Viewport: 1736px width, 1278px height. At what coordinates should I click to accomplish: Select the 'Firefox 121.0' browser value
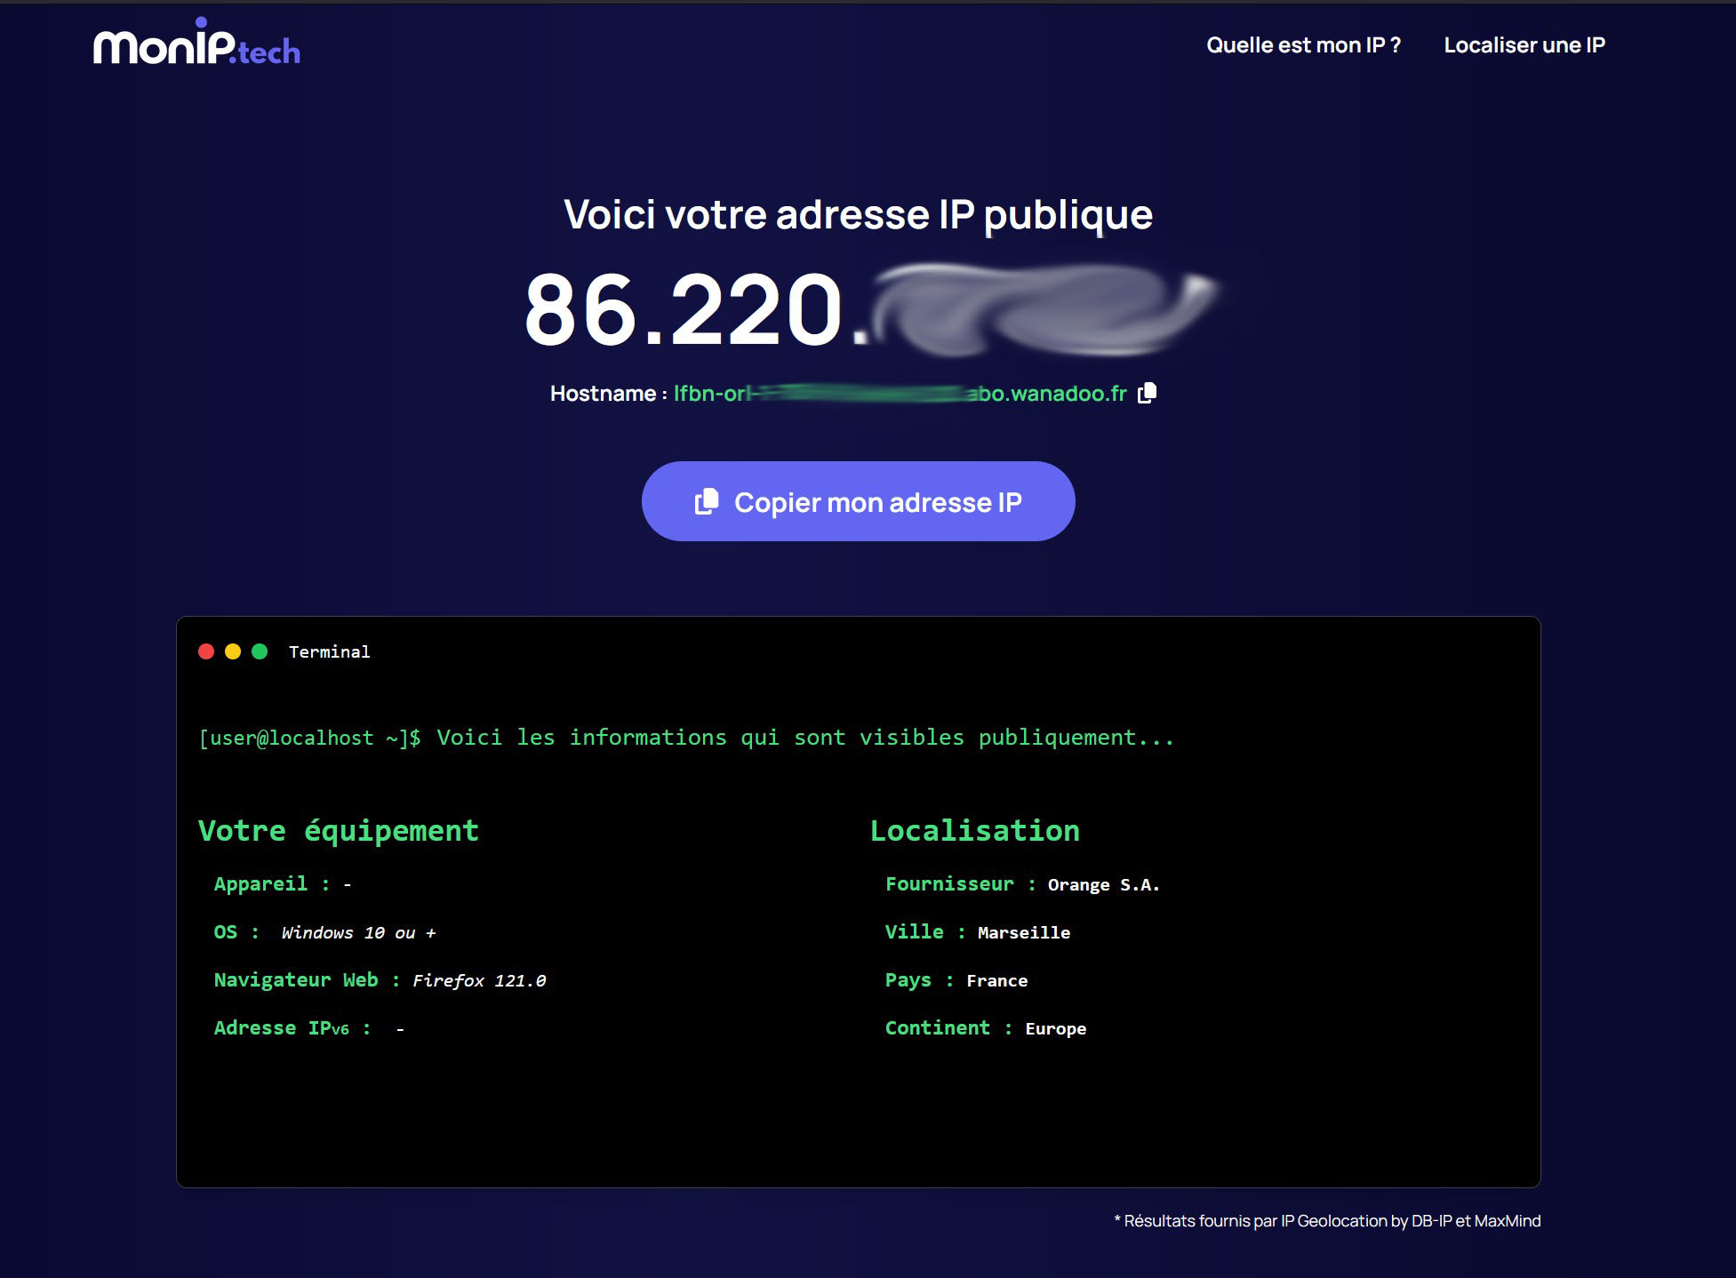(479, 980)
